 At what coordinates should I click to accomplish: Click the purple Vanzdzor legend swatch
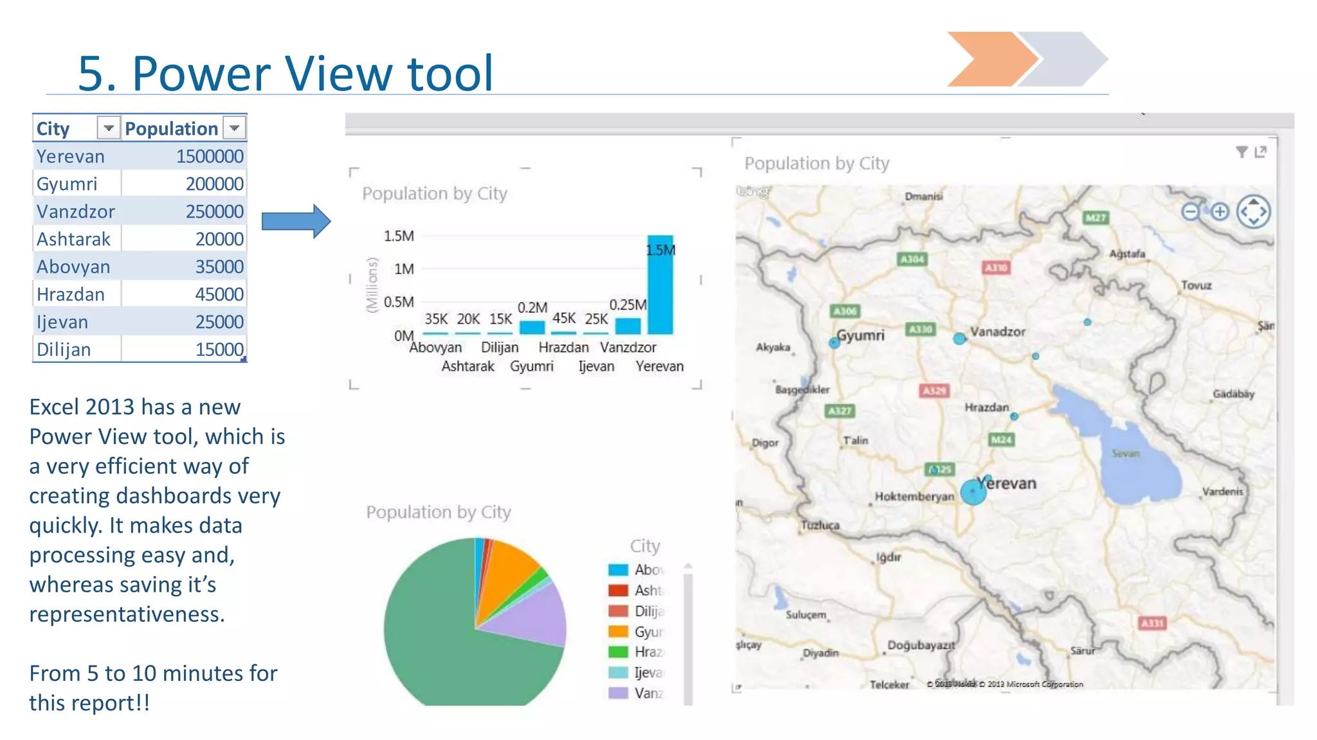(618, 693)
